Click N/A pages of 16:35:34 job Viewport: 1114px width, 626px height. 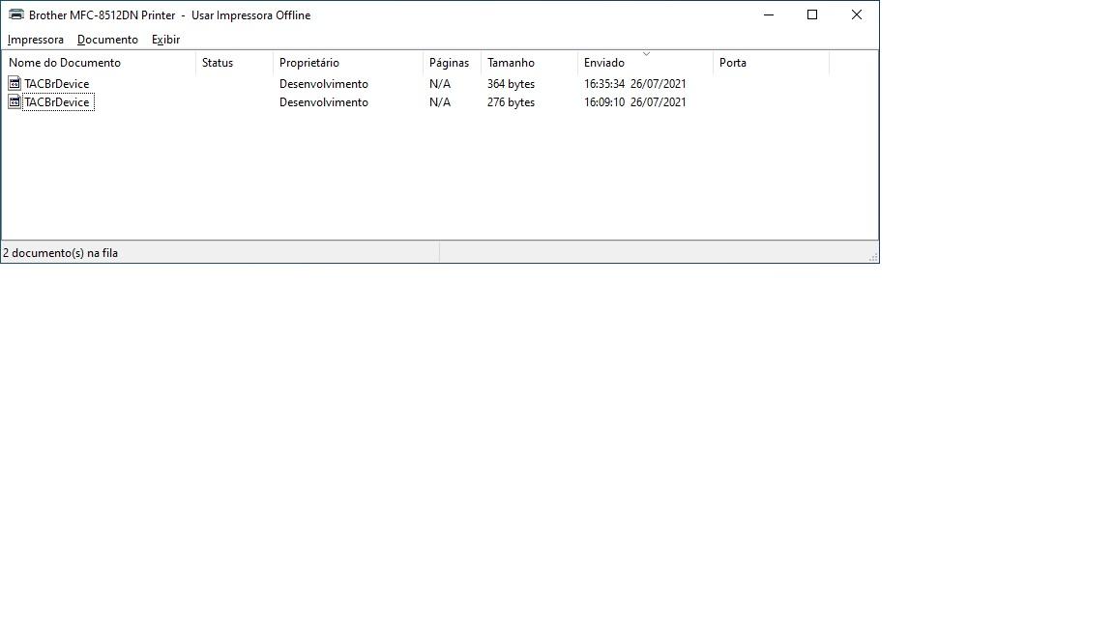[x=440, y=84]
